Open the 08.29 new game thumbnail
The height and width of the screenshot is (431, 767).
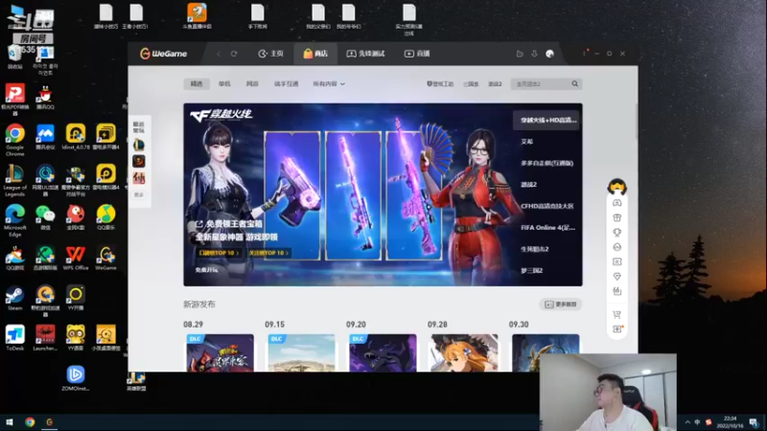tap(221, 352)
